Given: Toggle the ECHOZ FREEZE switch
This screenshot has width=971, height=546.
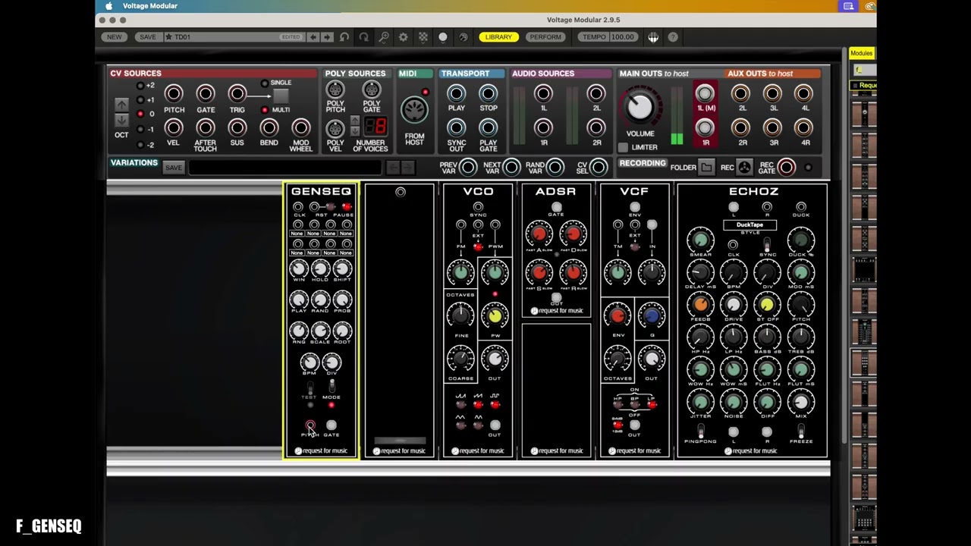Looking at the screenshot, I should [801, 431].
